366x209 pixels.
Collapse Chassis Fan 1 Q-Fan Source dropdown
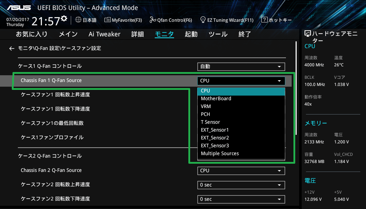241,81
